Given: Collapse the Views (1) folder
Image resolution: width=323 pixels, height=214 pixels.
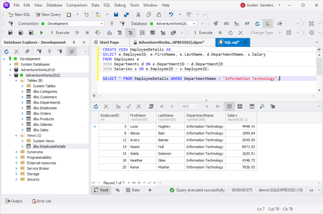Looking at the screenshot, I should point(16,136).
